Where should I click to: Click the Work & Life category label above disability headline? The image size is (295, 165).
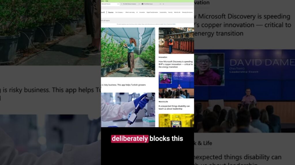click(x=163, y=102)
